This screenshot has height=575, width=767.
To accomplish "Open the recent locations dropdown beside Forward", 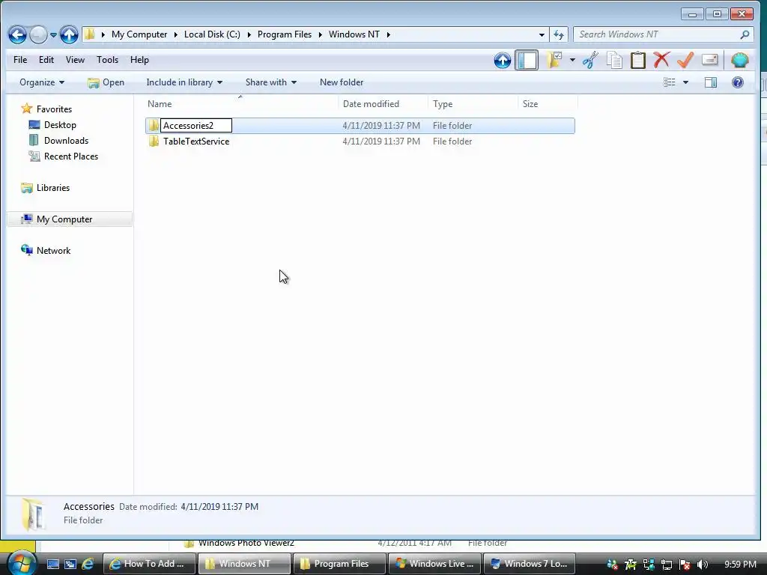I will (53, 34).
